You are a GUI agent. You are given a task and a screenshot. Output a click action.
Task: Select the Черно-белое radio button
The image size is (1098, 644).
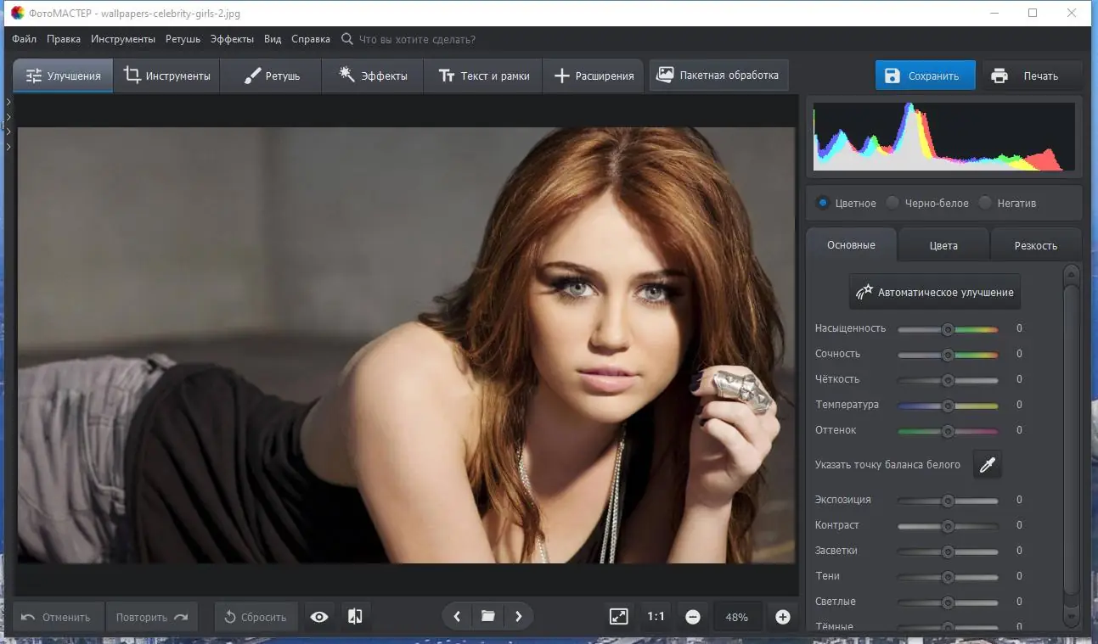[892, 203]
